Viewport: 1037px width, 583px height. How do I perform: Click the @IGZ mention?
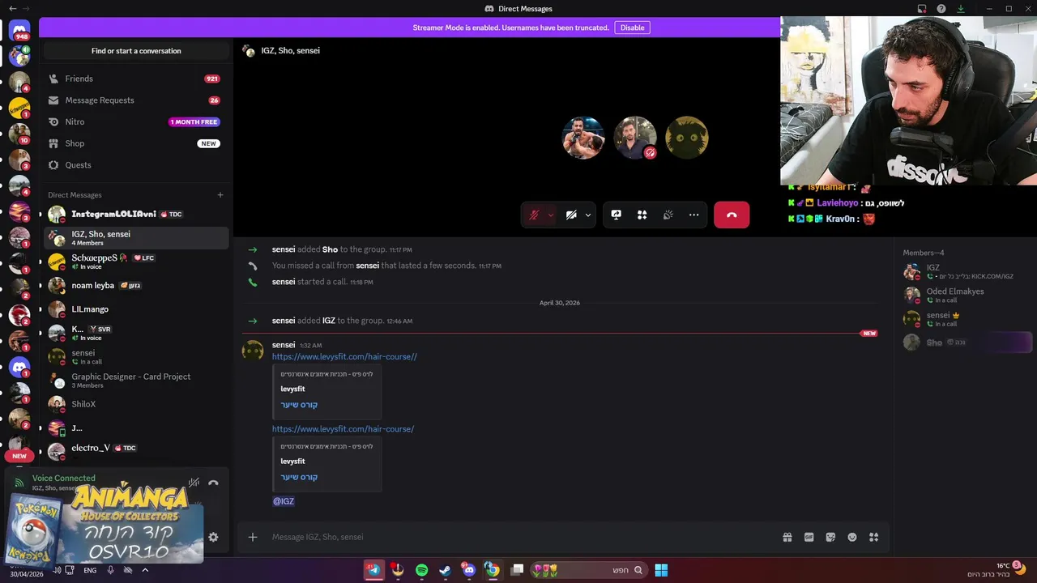click(x=284, y=501)
